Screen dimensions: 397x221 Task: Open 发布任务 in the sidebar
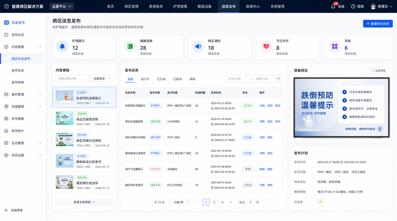coord(18,71)
